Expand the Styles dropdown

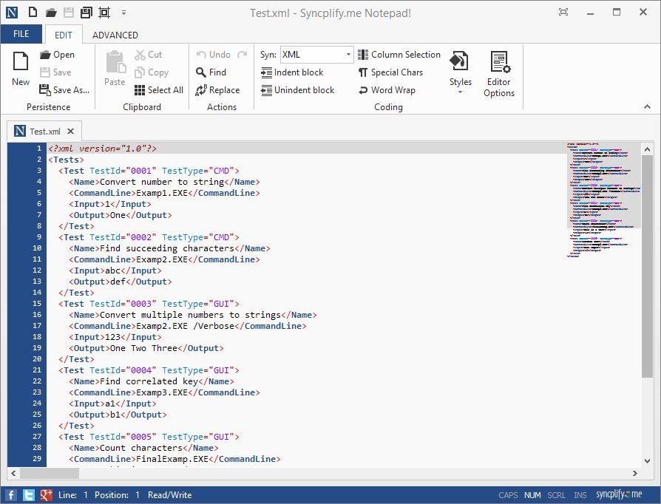click(x=460, y=92)
